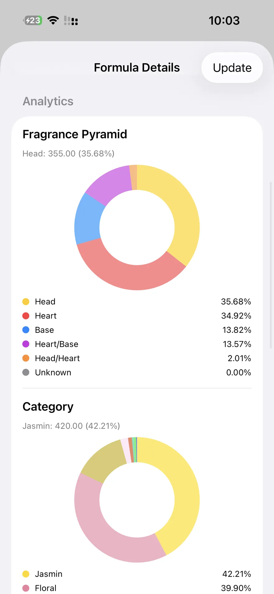Screen dimensions: 274x594
Task: Select the orange Head/Heart legend dot
Action: coord(26,358)
